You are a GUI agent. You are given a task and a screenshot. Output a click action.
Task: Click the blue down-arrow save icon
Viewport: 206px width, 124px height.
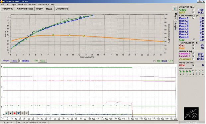coord(19,113)
